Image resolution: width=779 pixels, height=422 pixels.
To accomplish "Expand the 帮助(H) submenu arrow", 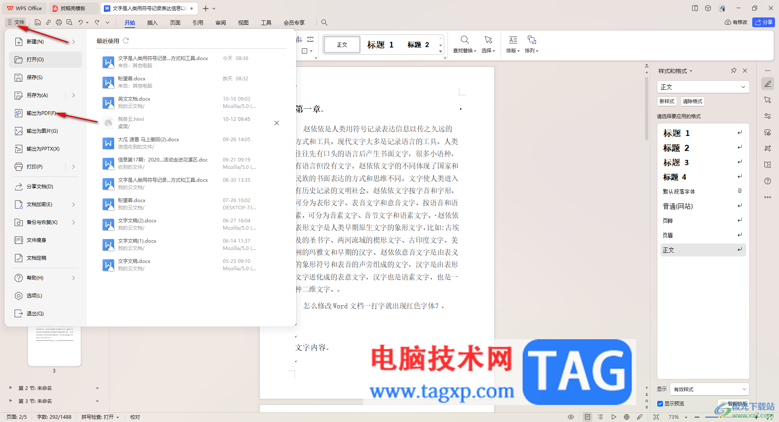I will (x=73, y=278).
